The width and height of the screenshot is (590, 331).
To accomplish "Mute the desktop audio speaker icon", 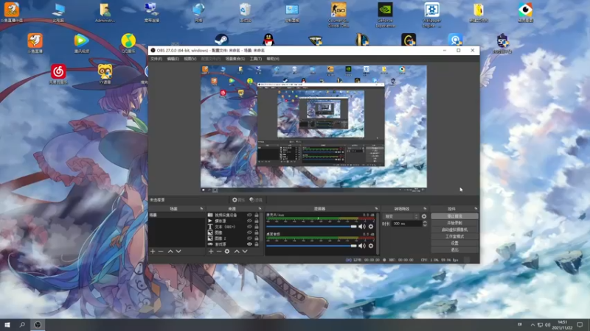I will [x=363, y=246].
